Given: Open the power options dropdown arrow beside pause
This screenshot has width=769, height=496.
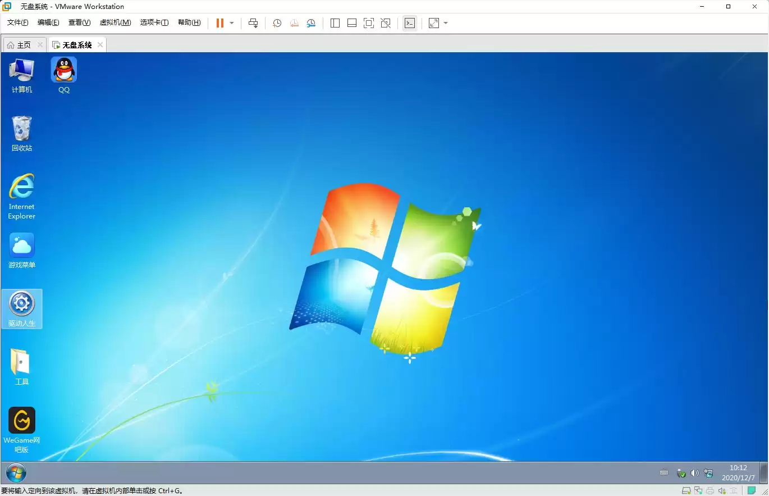Looking at the screenshot, I should [232, 23].
